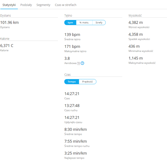Open the Czas w strefach tab
Viewport: 167px width, 162px height.
click(x=66, y=5)
